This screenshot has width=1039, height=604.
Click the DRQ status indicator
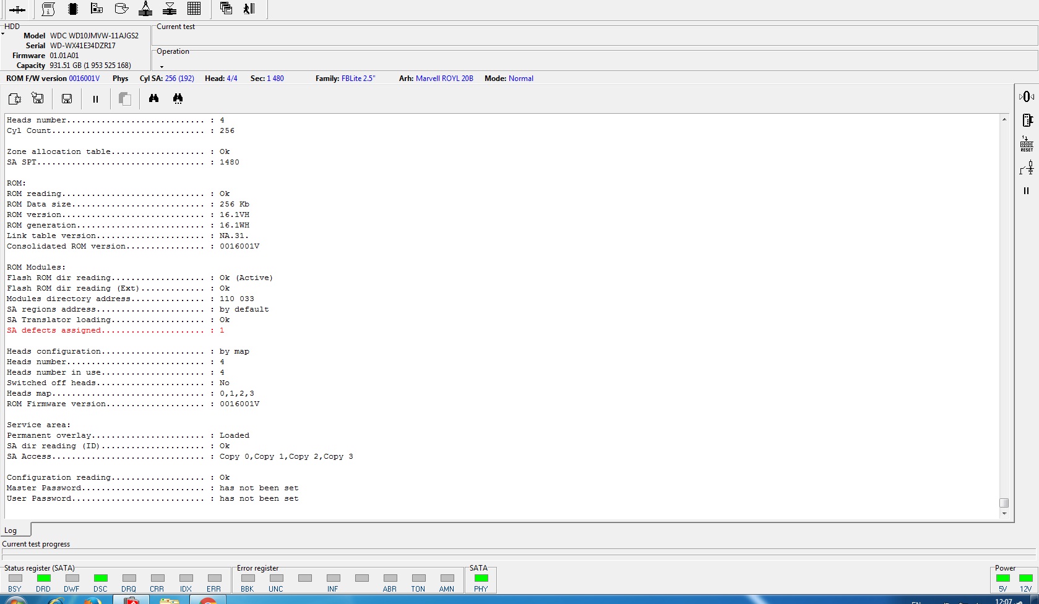pos(129,578)
